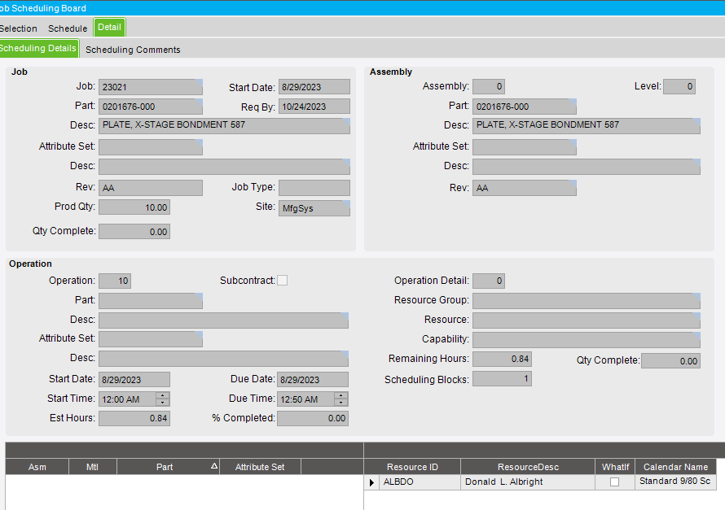Select the Donald L. Albright resource cell
This screenshot has width=725, height=510.
[527, 482]
